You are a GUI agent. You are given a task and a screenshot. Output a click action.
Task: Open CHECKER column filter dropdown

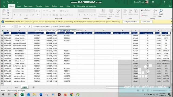[x=56, y=33]
